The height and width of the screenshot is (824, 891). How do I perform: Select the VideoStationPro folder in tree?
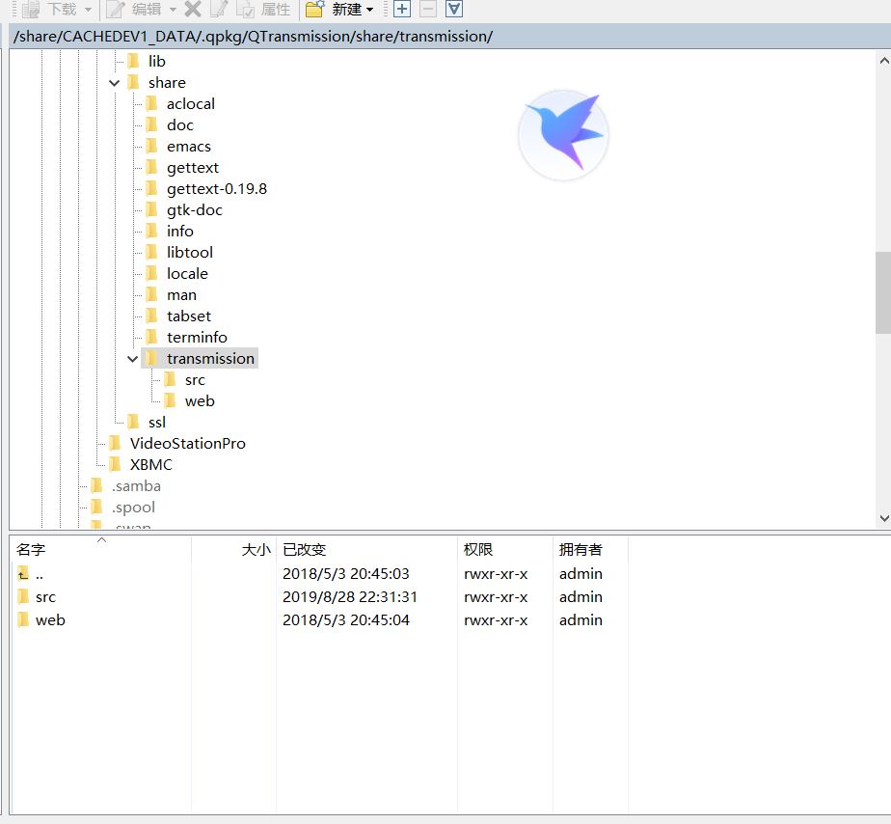point(187,444)
